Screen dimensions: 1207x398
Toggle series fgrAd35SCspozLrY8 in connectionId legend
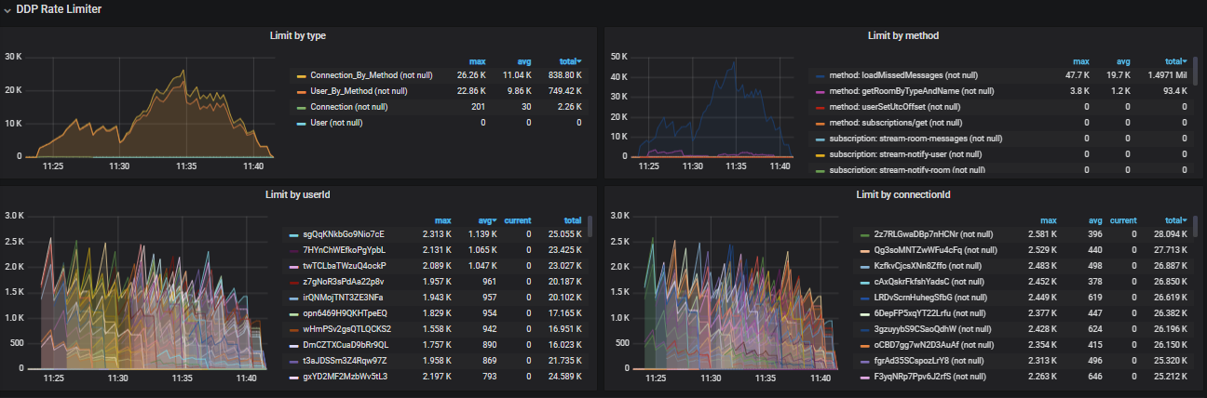click(929, 360)
